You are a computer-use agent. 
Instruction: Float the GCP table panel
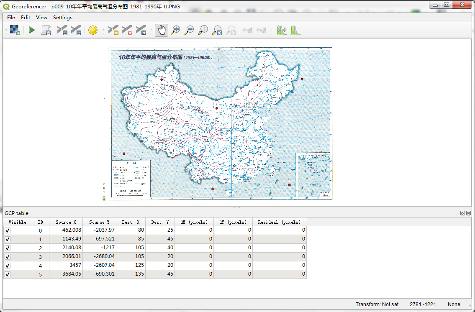462,213
